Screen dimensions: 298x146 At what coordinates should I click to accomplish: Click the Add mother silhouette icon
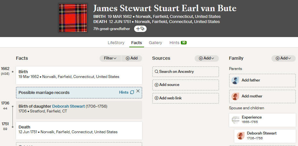(x=235, y=96)
